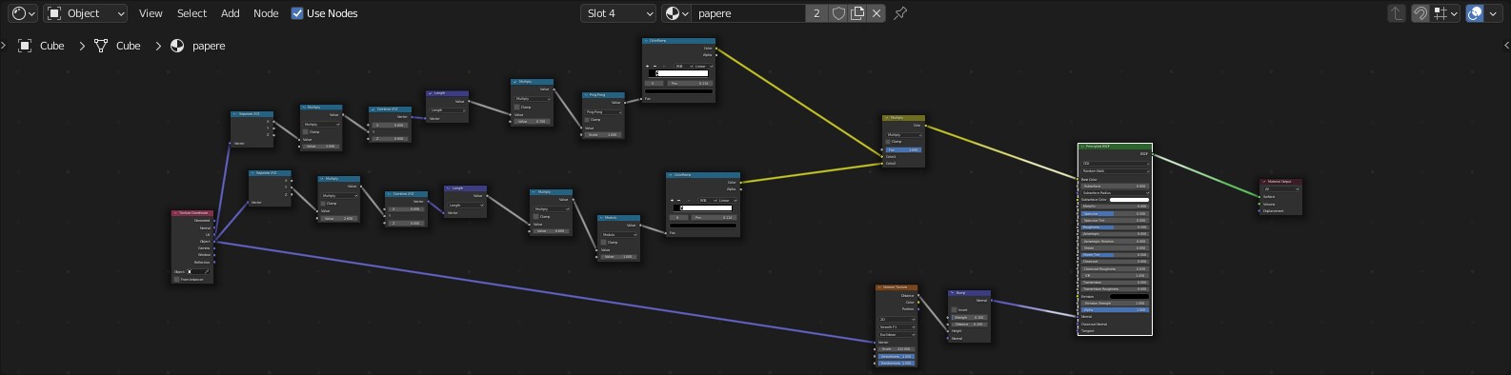Click the papere material breadcrumb
Viewport: 1511px width, 375px height.
[198, 46]
